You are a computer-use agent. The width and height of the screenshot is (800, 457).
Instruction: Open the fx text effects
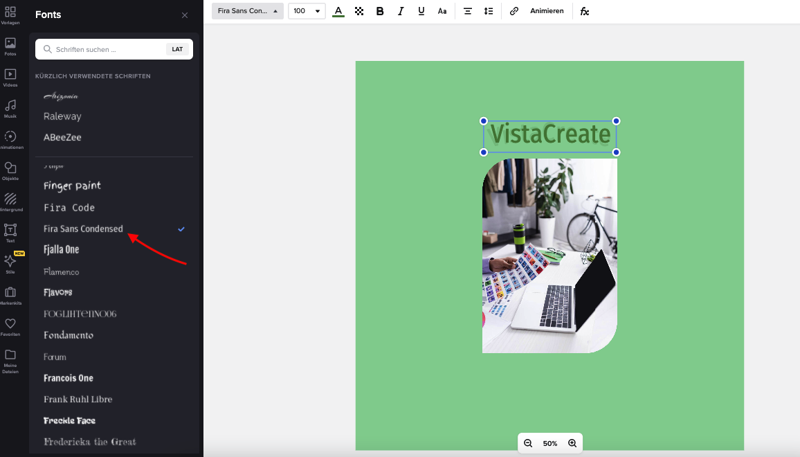pos(585,10)
